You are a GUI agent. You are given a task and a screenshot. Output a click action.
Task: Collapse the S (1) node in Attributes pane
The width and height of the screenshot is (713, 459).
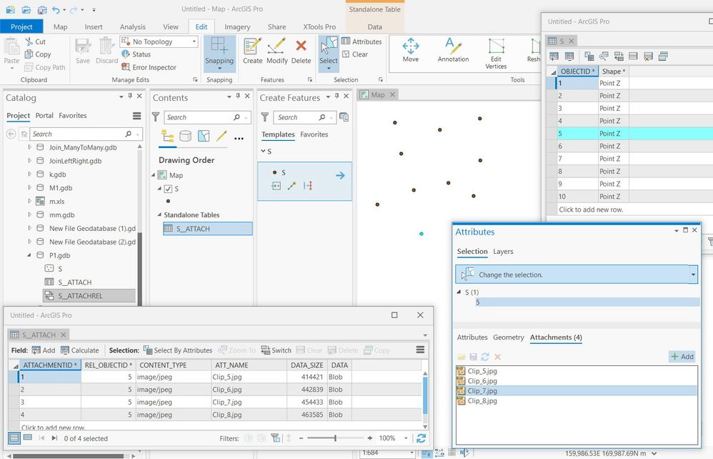click(459, 292)
